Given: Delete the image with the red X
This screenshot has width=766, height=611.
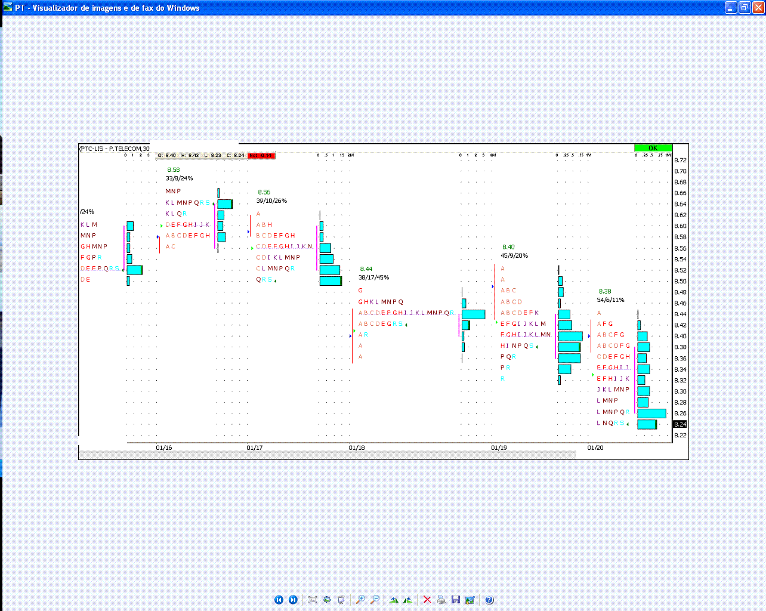Looking at the screenshot, I should pos(427,600).
